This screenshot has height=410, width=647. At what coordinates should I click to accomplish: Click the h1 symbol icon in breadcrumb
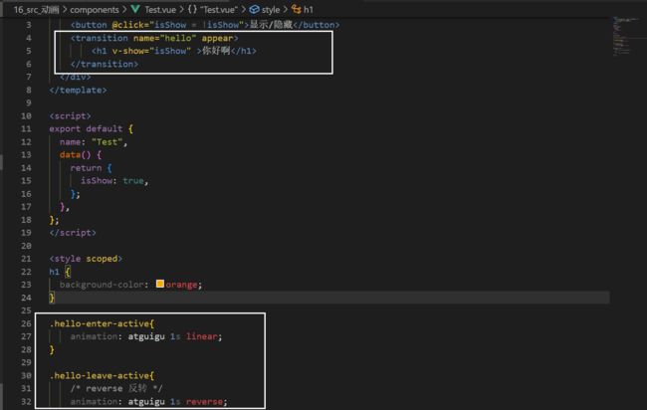tap(296, 9)
